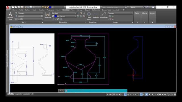Screen dimensions: 182x102
Task: Add a new layout with plus button
Action: [x=32, y=94]
